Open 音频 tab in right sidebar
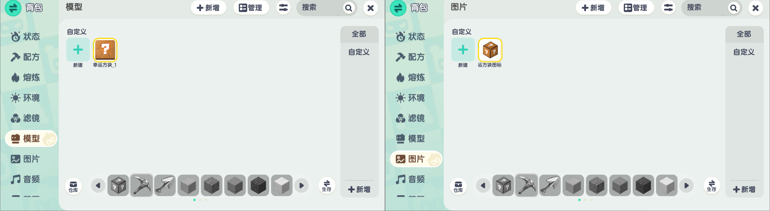 click(x=411, y=179)
